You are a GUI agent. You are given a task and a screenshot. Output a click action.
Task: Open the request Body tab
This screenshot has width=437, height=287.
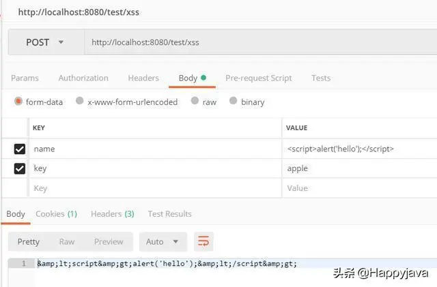click(192, 78)
